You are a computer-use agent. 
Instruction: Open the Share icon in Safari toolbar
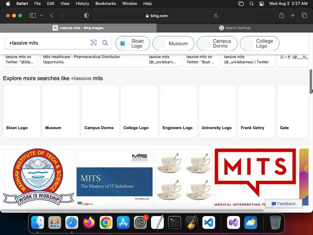pyautogui.click(x=282, y=15)
